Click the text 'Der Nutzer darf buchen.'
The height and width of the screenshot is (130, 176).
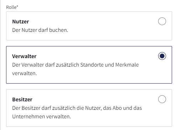40,30
